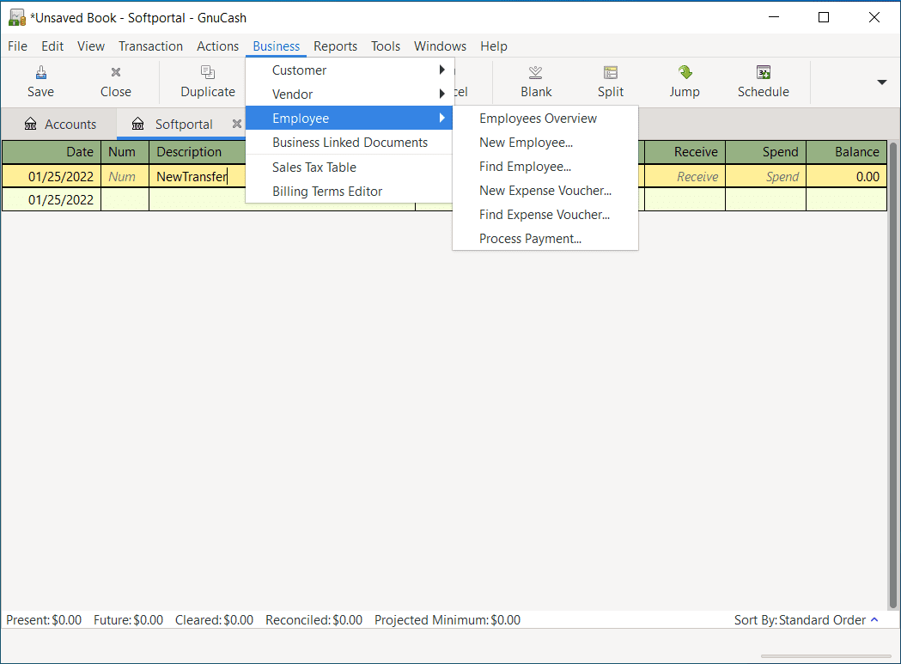The image size is (901, 664).
Task: Click the 01/25/2022 date in first row
Action: pos(52,176)
